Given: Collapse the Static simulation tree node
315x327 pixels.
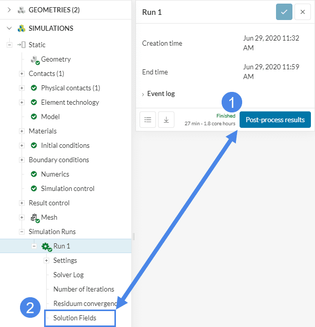Looking at the screenshot, I should coord(9,45).
